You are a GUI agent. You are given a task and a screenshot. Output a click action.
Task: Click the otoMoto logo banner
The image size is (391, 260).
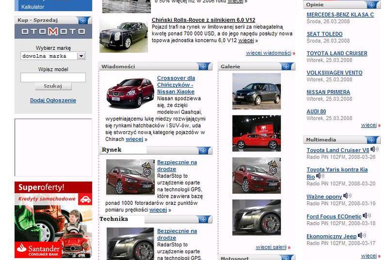tap(53, 31)
